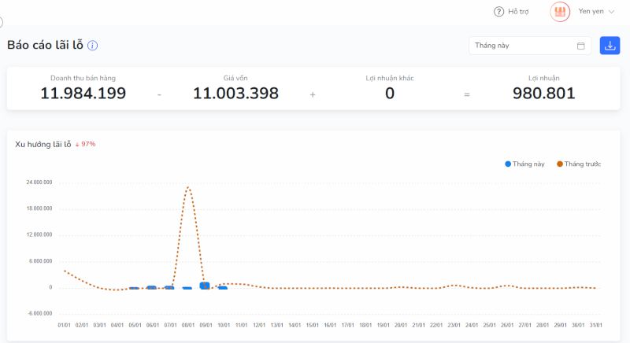Click the calendar icon in date field
The height and width of the screenshot is (343, 630).
581,46
